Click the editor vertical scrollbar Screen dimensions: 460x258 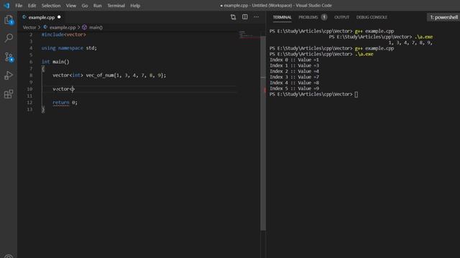point(263,133)
